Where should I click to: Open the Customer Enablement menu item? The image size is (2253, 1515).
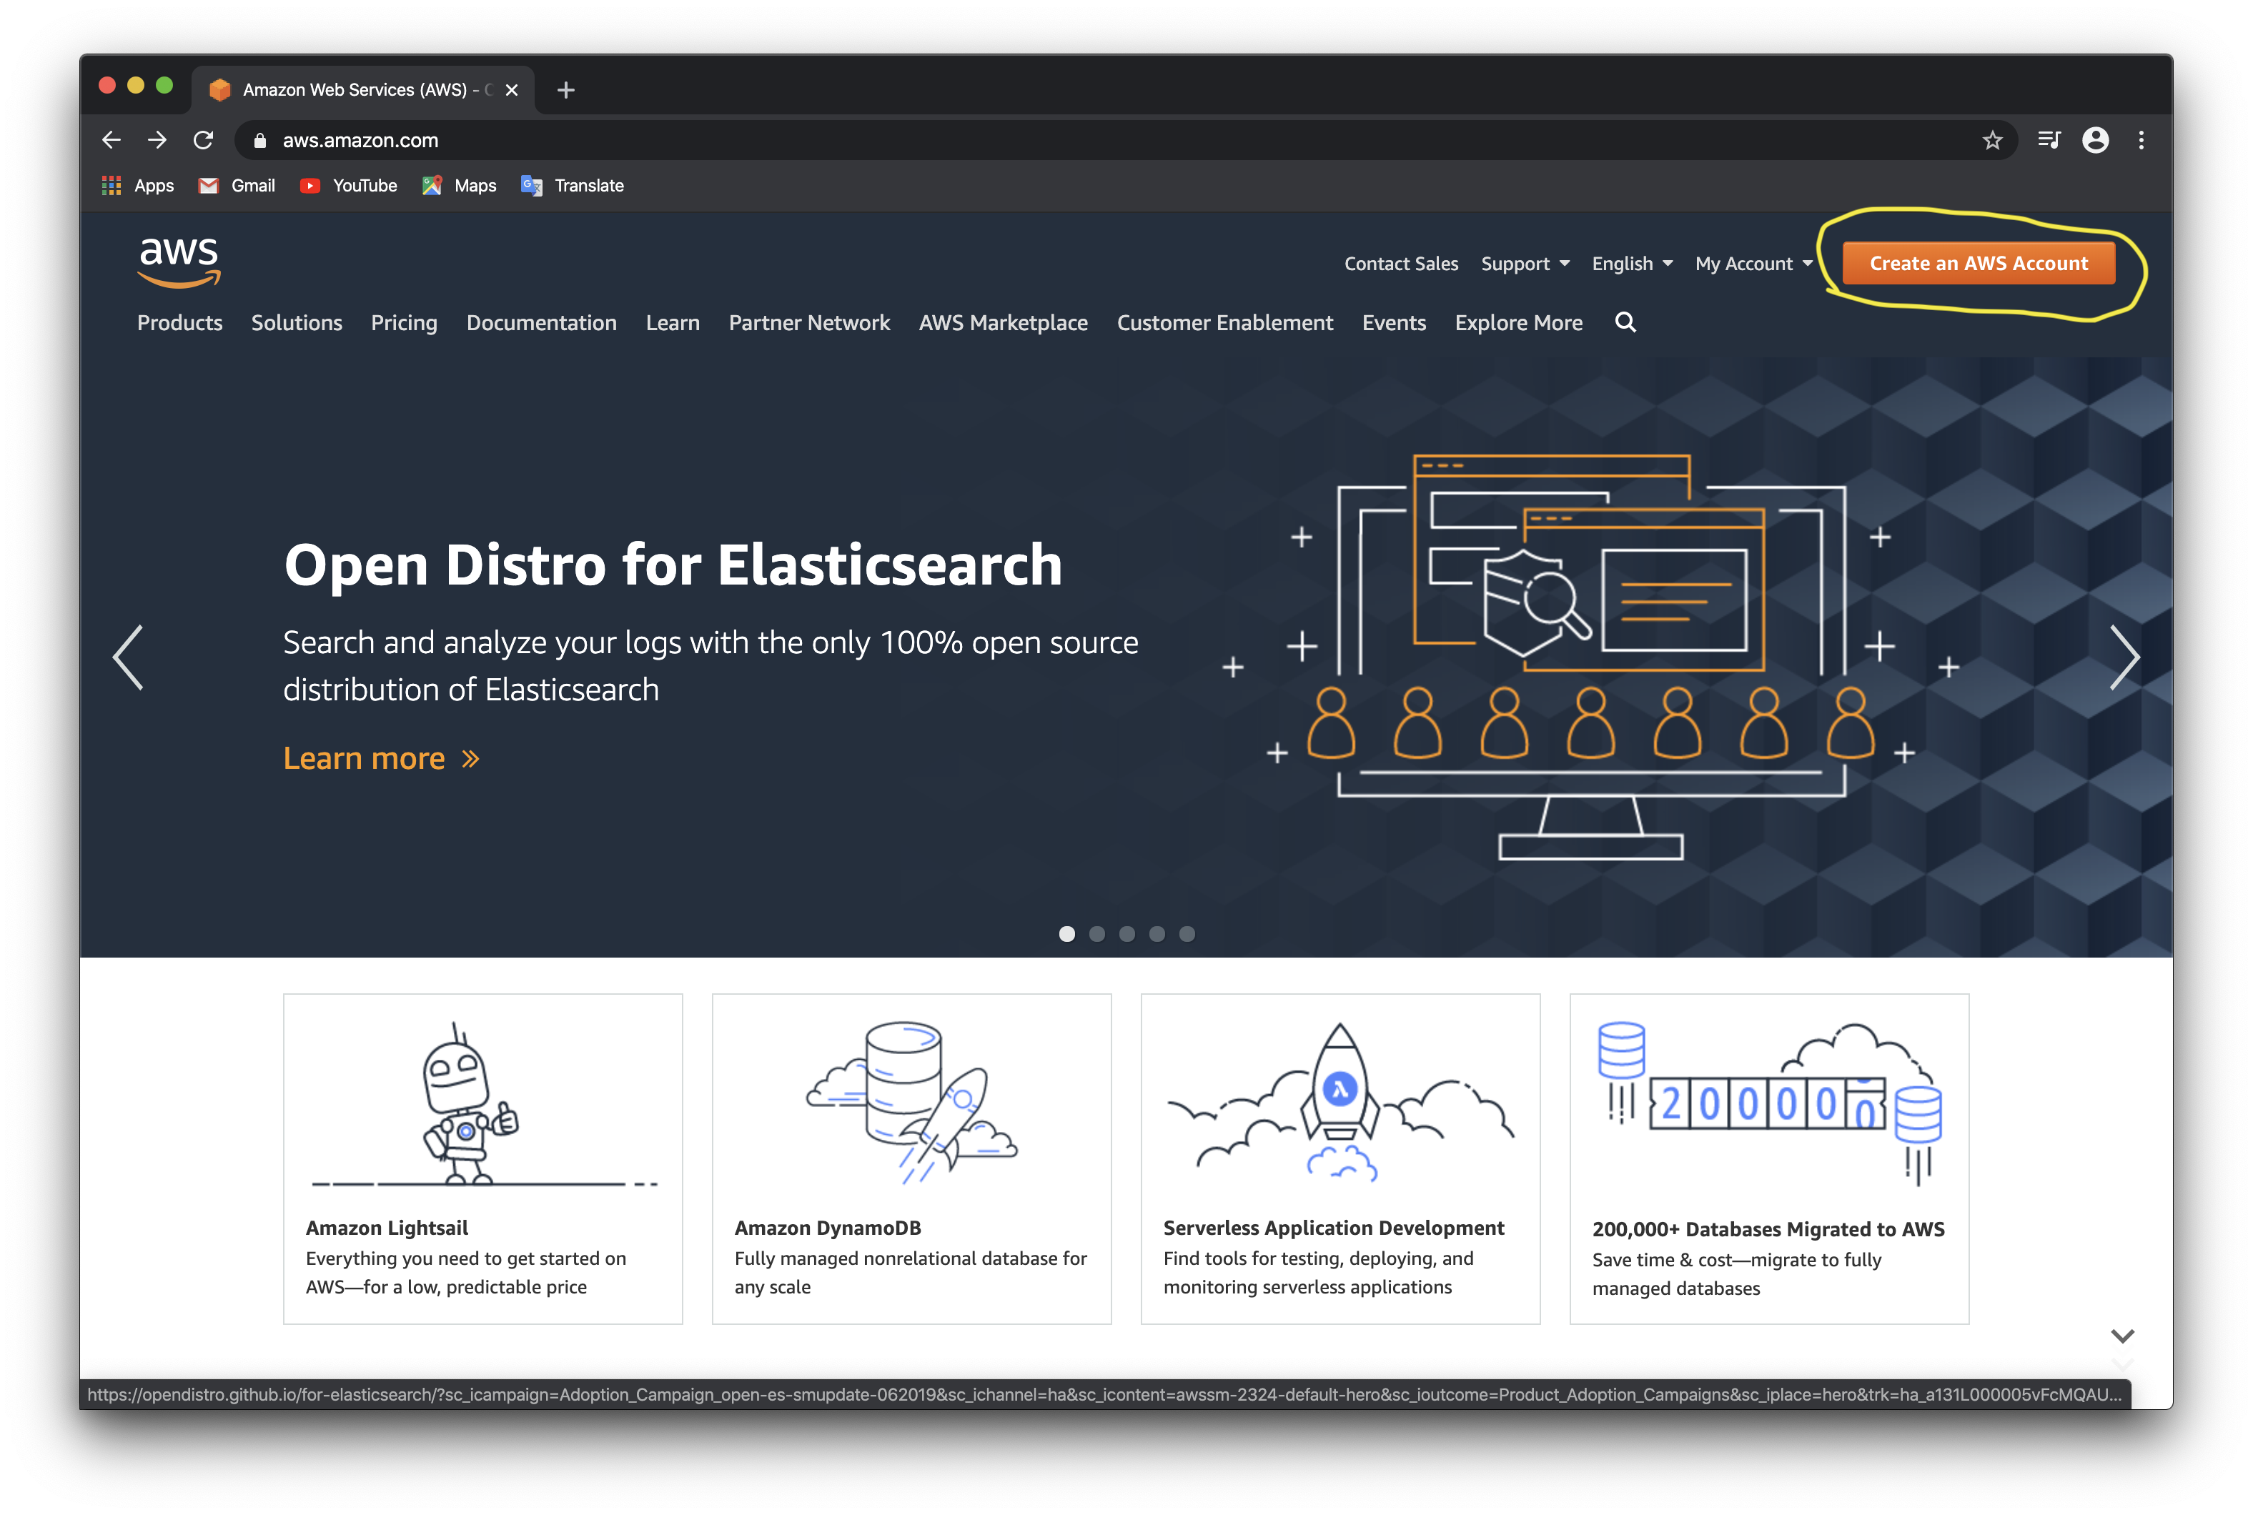1224,323
